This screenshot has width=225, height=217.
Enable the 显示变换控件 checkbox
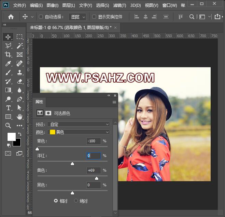pyautogui.click(x=94, y=17)
